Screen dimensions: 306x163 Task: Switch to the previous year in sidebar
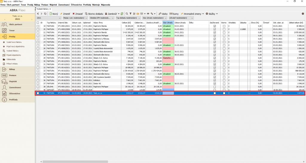pos(5,19)
